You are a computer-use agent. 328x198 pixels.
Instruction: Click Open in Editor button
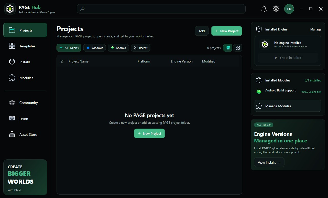coord(288,58)
